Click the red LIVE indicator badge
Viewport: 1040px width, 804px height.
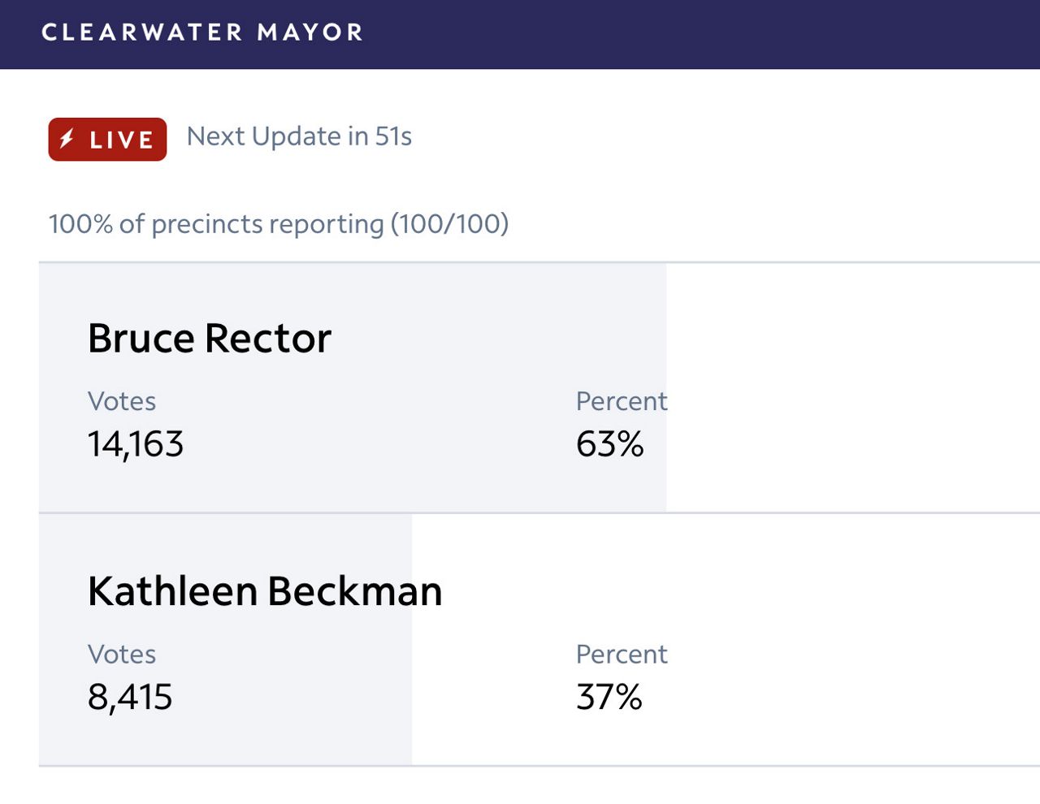tap(106, 139)
